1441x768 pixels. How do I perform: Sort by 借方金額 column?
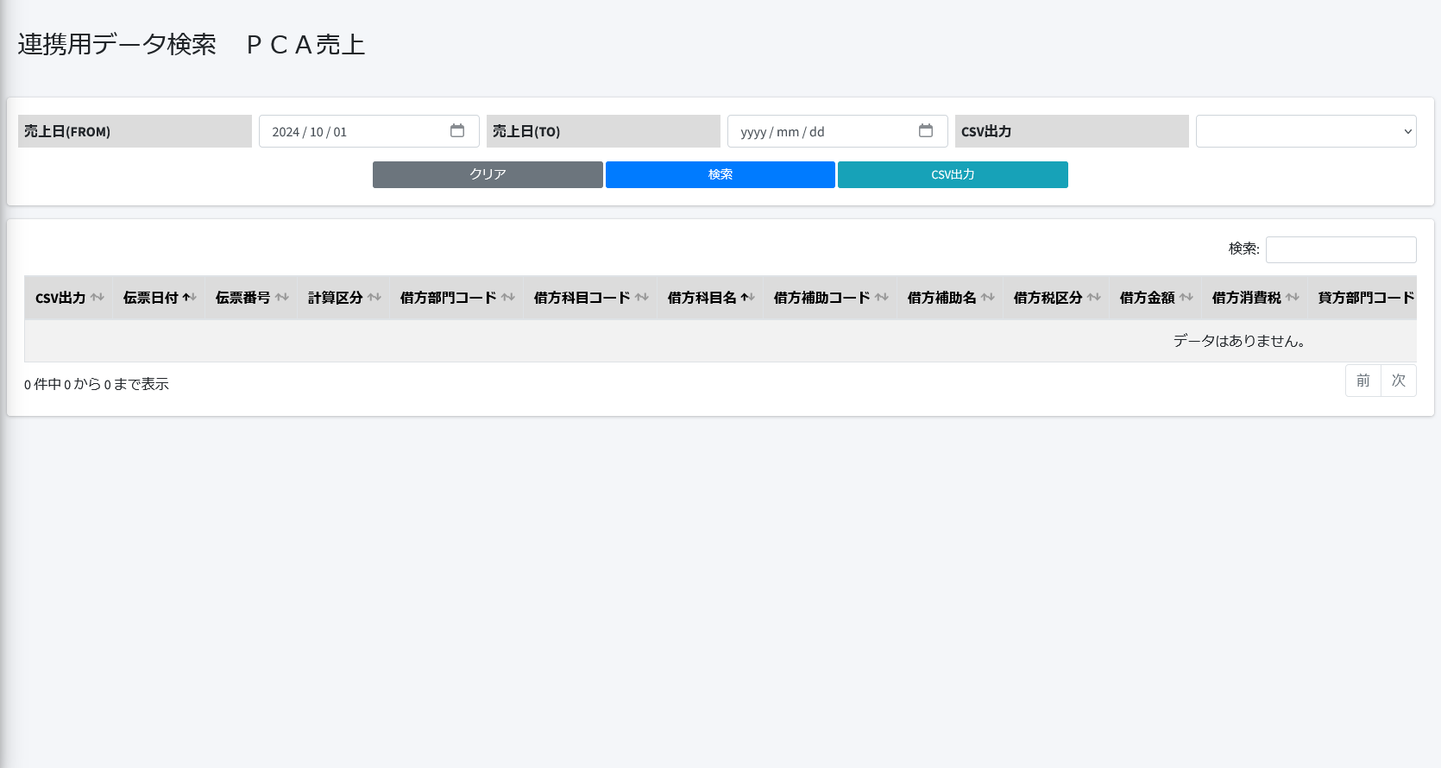click(x=1155, y=298)
